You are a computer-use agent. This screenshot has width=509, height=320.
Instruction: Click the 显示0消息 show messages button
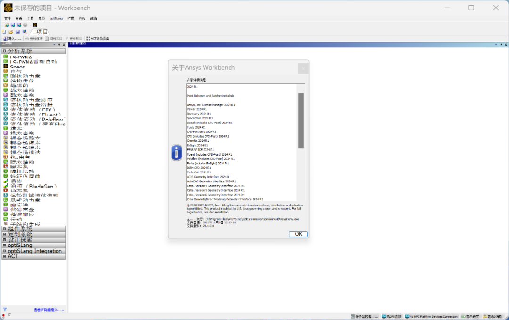tap(493, 316)
